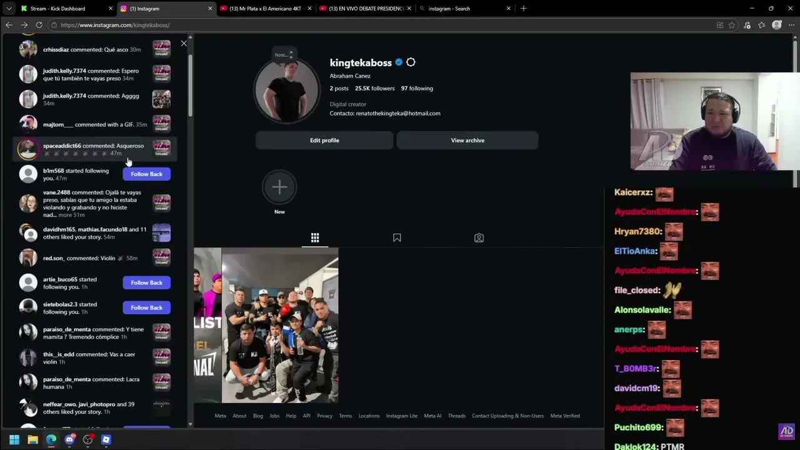
Task: Follow back sietebolas2.3
Action: point(146,307)
